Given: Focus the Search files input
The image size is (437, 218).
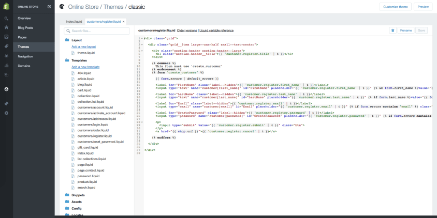Looking at the screenshot, I should 97,31.
